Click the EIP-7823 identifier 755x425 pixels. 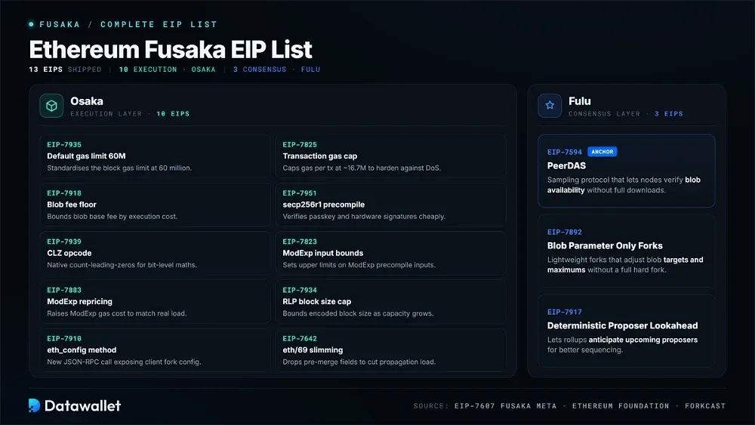click(300, 242)
